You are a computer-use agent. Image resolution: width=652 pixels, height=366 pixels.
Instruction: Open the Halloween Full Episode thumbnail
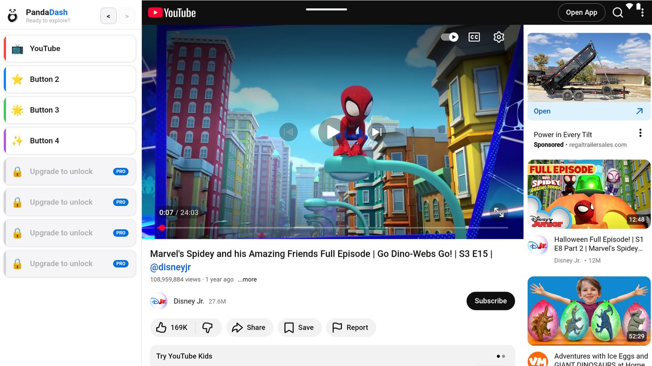589,194
